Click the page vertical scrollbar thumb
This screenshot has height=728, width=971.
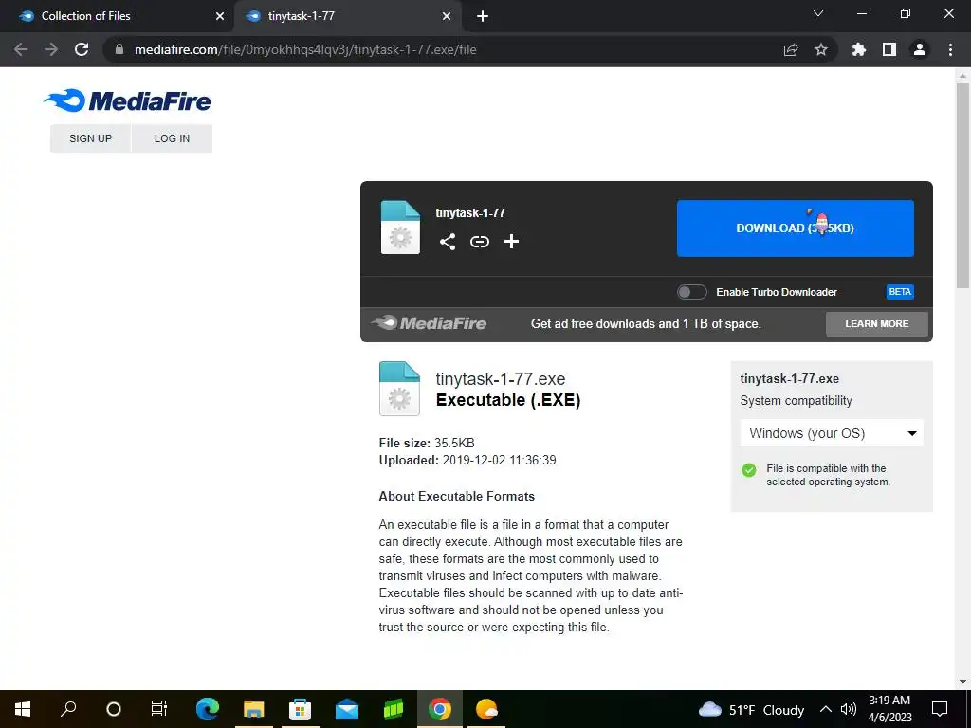[x=963, y=186]
